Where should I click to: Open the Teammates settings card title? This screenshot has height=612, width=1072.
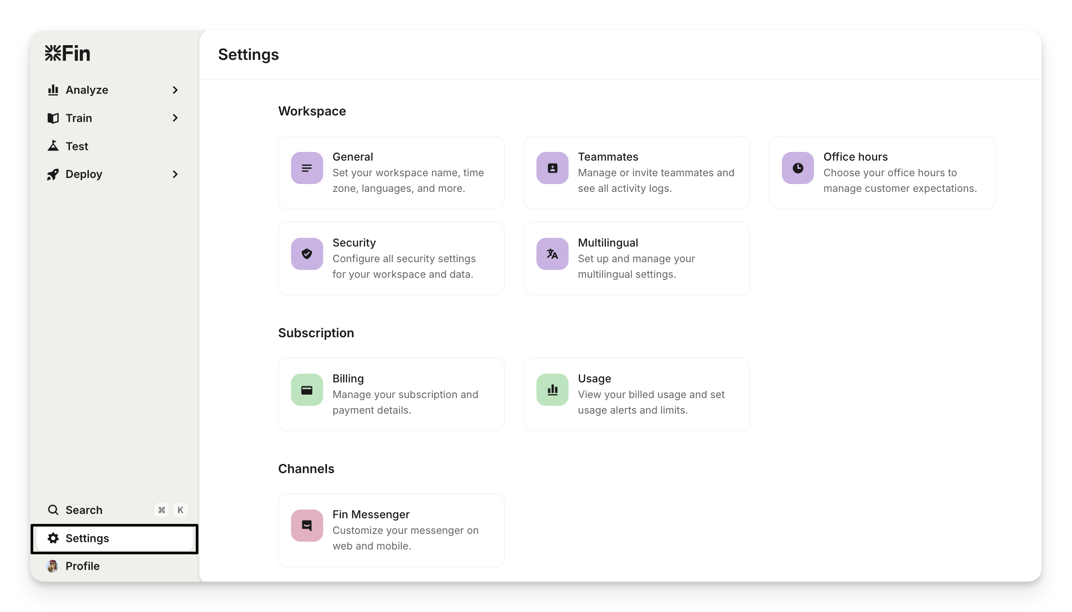pos(608,157)
